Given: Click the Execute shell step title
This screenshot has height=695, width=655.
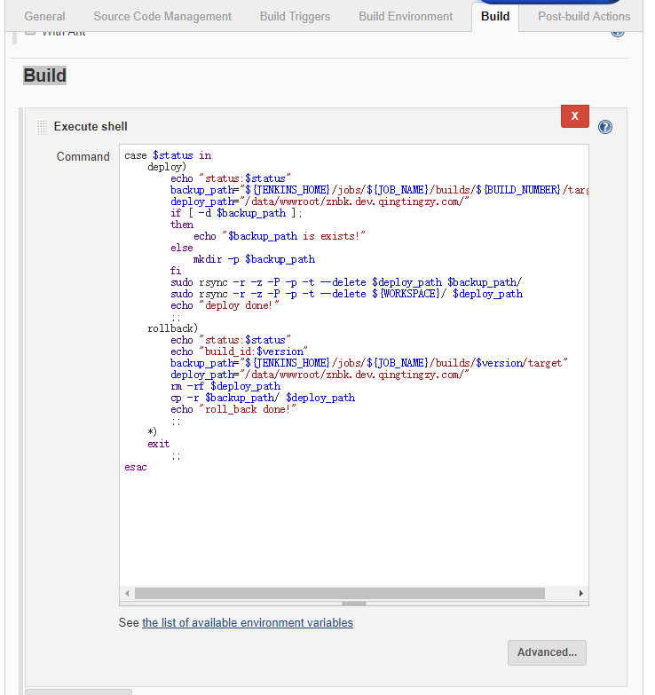Looking at the screenshot, I should (91, 127).
